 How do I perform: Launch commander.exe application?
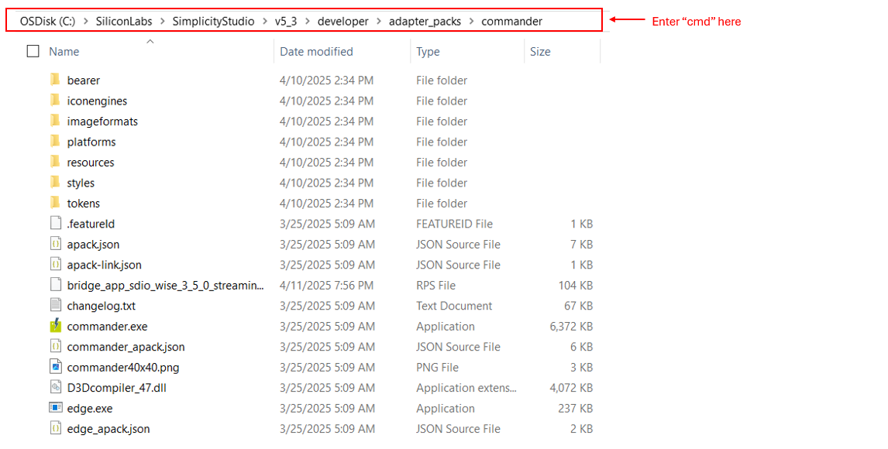coord(107,326)
